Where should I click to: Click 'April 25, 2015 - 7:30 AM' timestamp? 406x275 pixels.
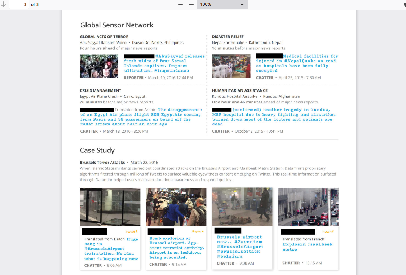300,77
